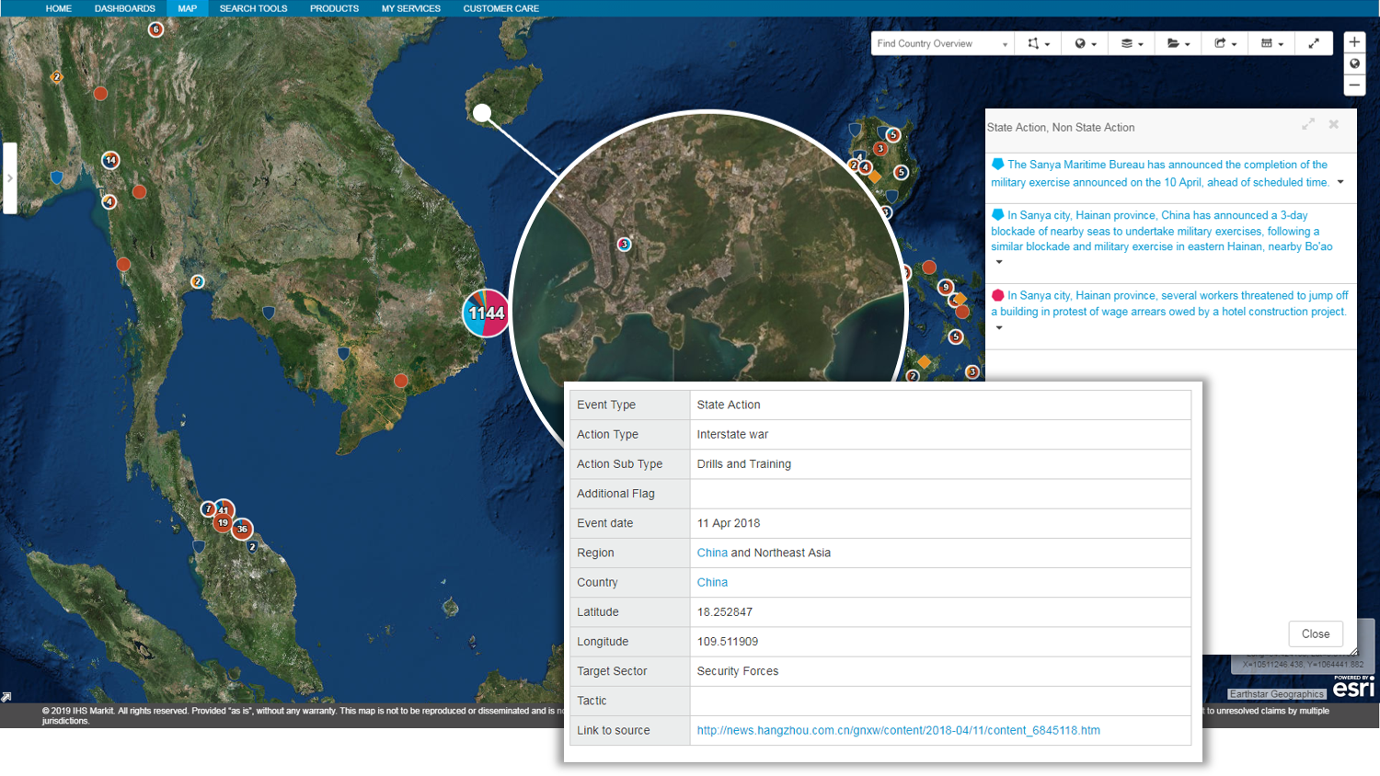Open the folder menu in map toolbar

point(1179,43)
